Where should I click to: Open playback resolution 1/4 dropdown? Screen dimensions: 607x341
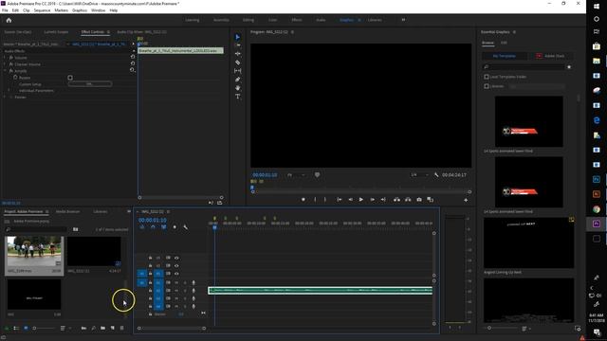click(419, 174)
